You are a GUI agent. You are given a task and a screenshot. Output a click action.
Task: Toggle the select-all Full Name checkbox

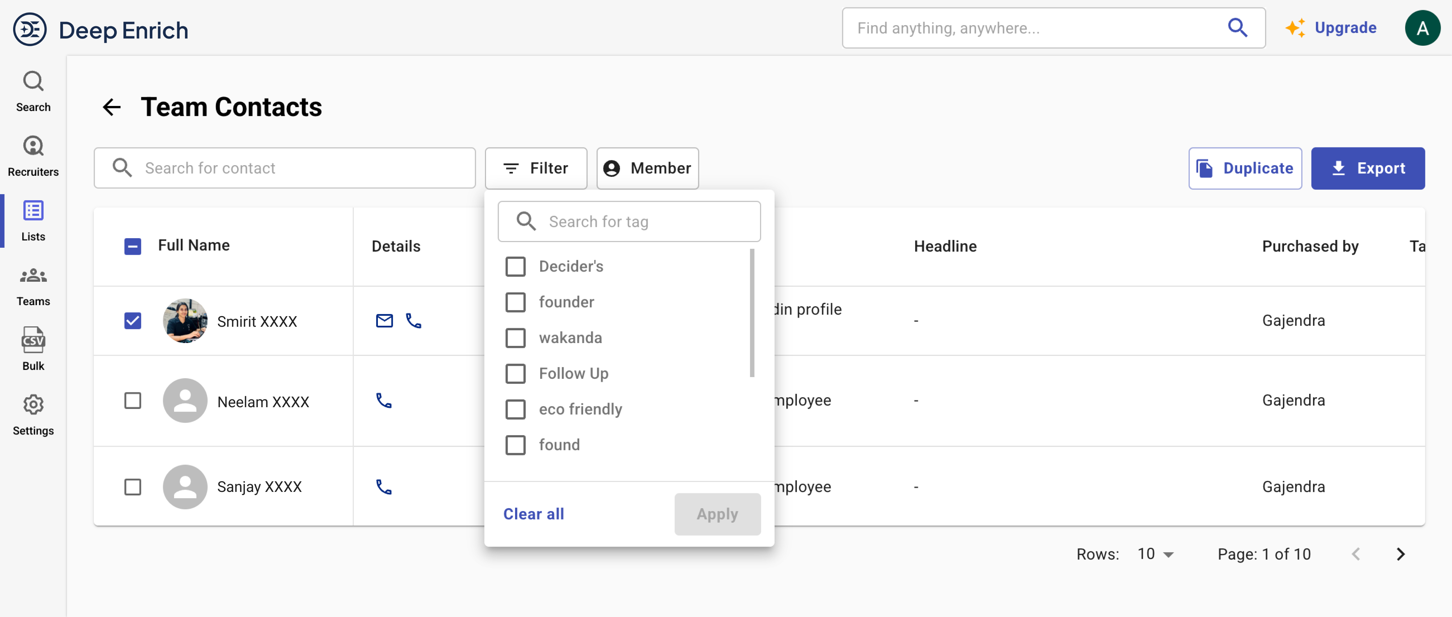click(x=133, y=246)
